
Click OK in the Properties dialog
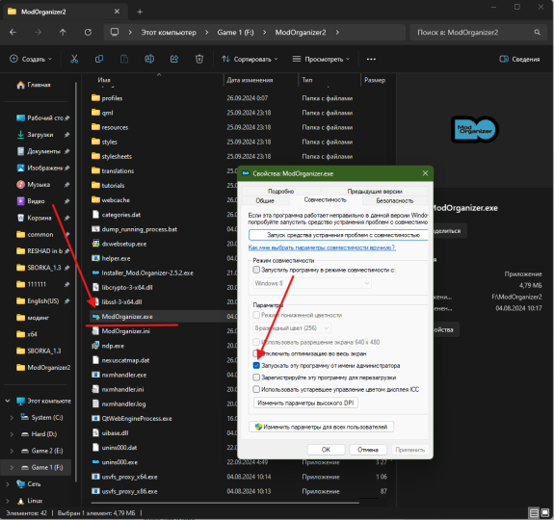click(x=326, y=450)
